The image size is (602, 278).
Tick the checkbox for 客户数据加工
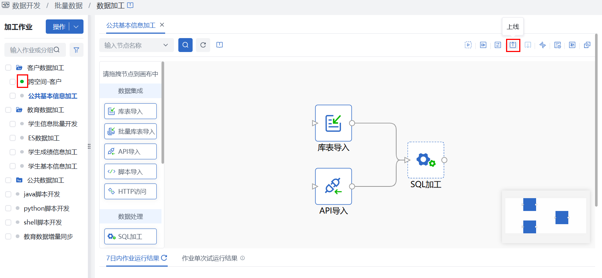(x=8, y=68)
